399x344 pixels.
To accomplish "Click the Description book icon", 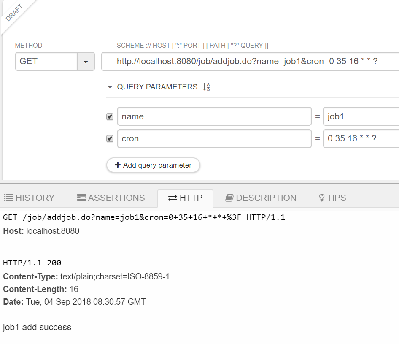I will [229, 198].
